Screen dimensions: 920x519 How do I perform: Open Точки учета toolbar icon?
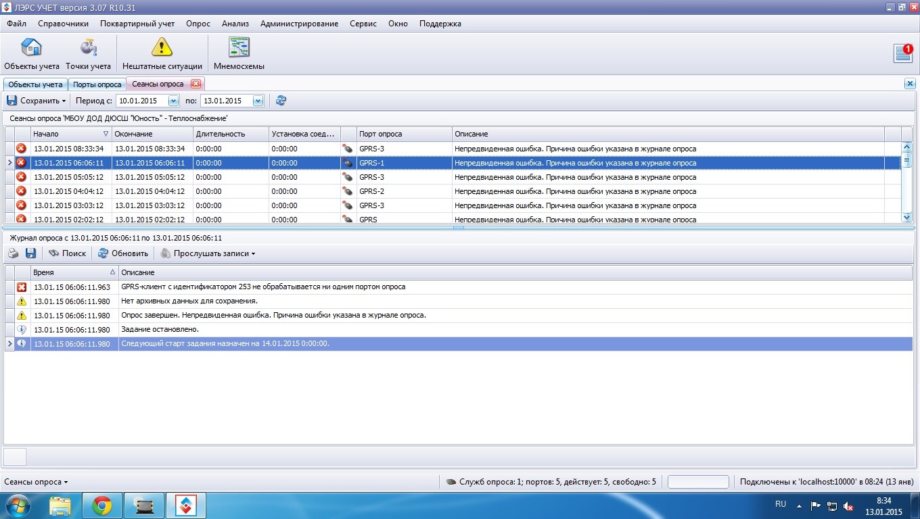[88, 54]
